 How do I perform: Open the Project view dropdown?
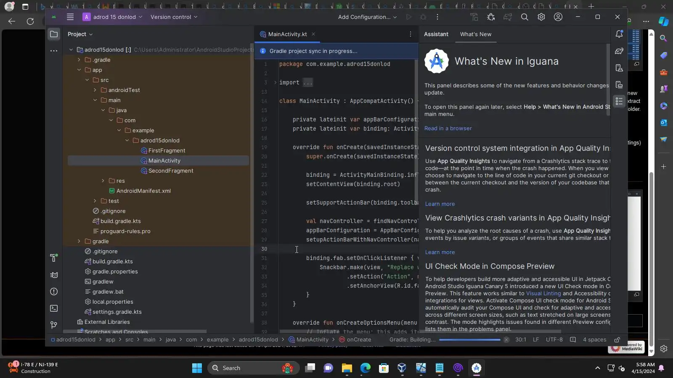pyautogui.click(x=80, y=34)
